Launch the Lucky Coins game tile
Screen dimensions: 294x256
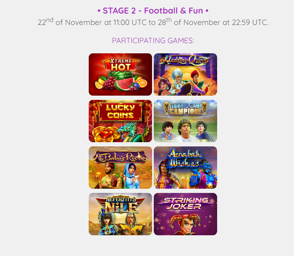[x=120, y=121]
